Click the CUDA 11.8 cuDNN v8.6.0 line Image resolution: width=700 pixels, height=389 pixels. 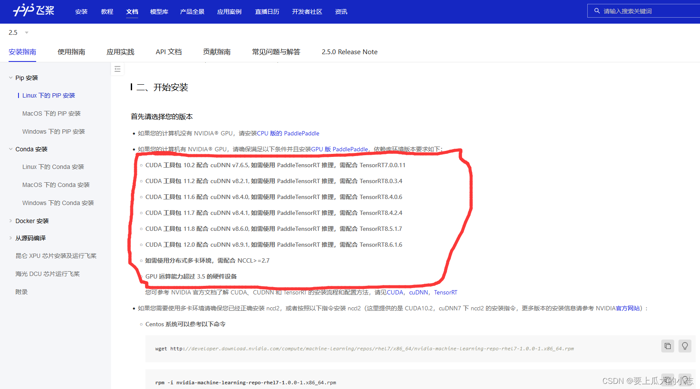pyautogui.click(x=274, y=229)
